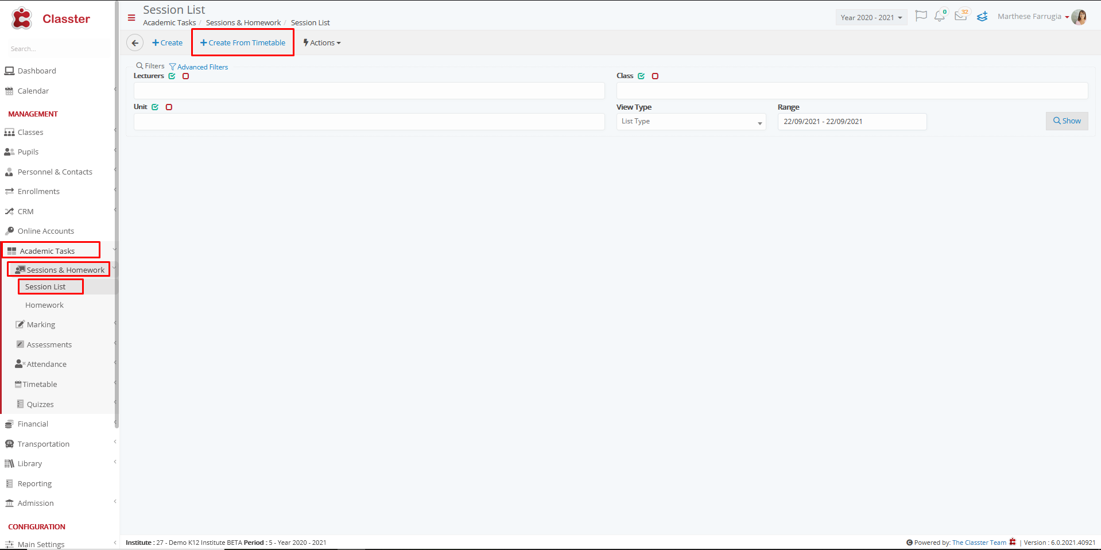1101x550 pixels.
Task: Click the Pupils icon in sidebar
Action: [x=9, y=152]
